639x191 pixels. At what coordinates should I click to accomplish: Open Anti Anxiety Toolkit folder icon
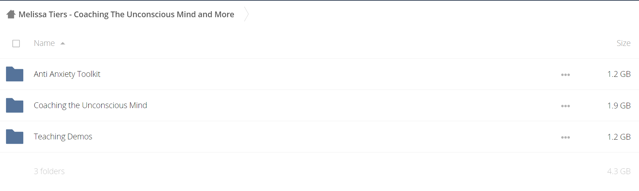pos(15,74)
